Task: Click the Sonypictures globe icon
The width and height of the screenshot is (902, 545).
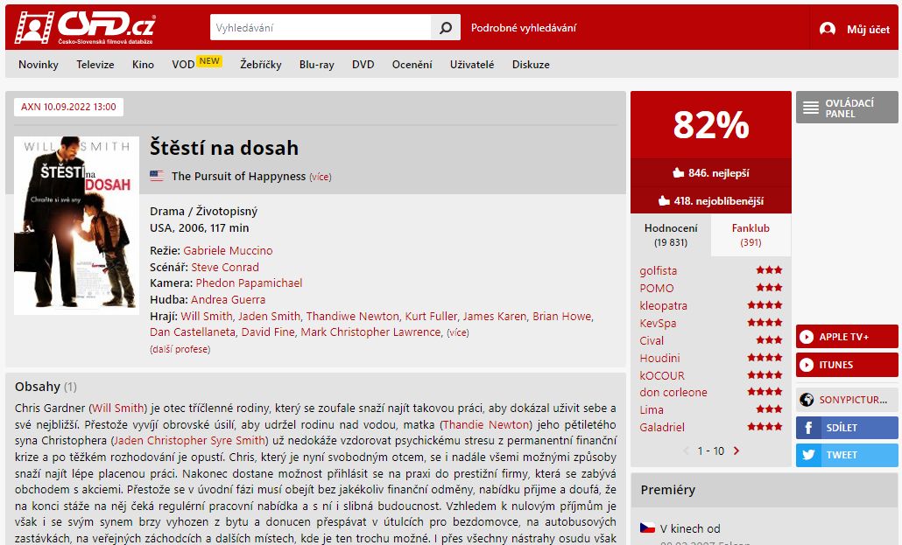Action: coord(807,400)
